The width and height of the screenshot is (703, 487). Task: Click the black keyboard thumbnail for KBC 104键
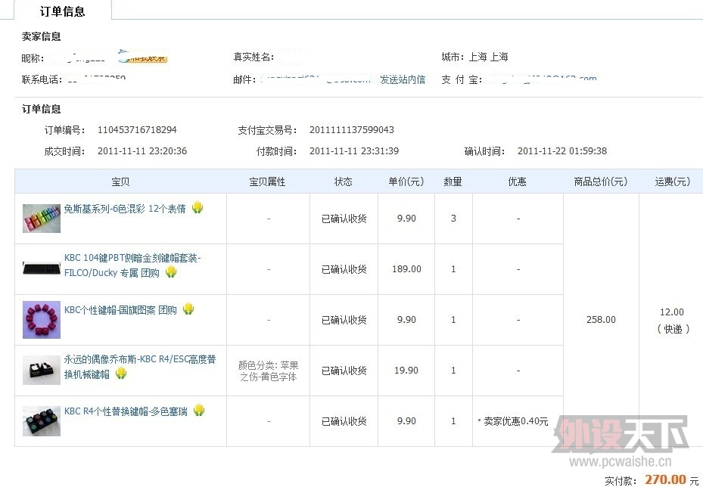[42, 268]
